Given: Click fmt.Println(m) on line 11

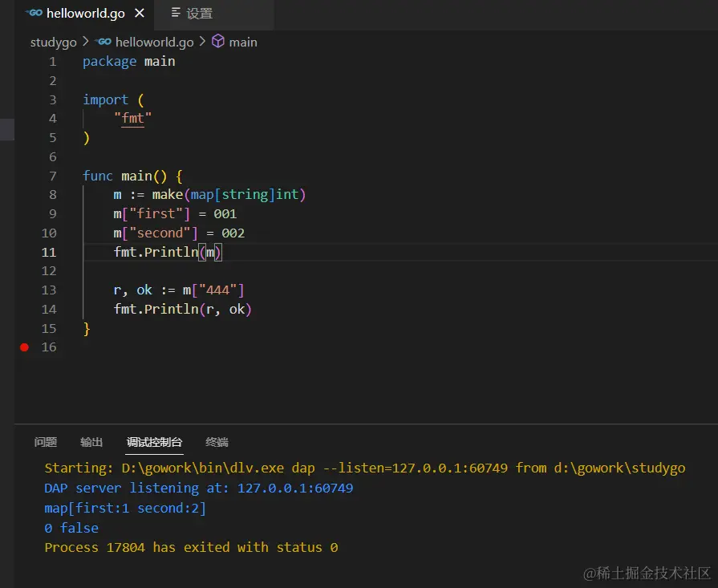Looking at the screenshot, I should tap(168, 252).
